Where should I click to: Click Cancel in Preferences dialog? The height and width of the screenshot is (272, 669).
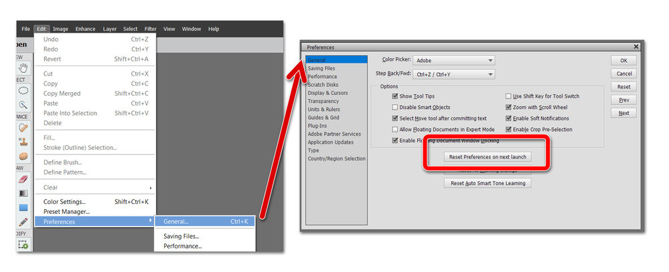[623, 74]
